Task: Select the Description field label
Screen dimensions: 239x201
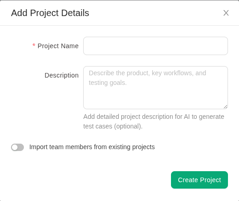Action: [62, 75]
